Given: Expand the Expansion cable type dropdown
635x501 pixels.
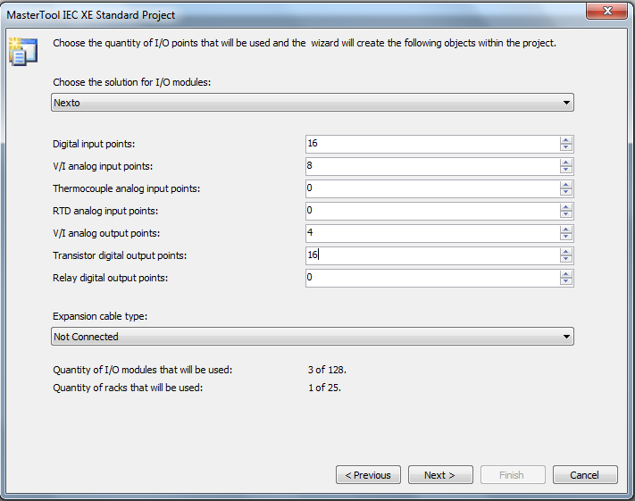Looking at the screenshot, I should 313,337.
